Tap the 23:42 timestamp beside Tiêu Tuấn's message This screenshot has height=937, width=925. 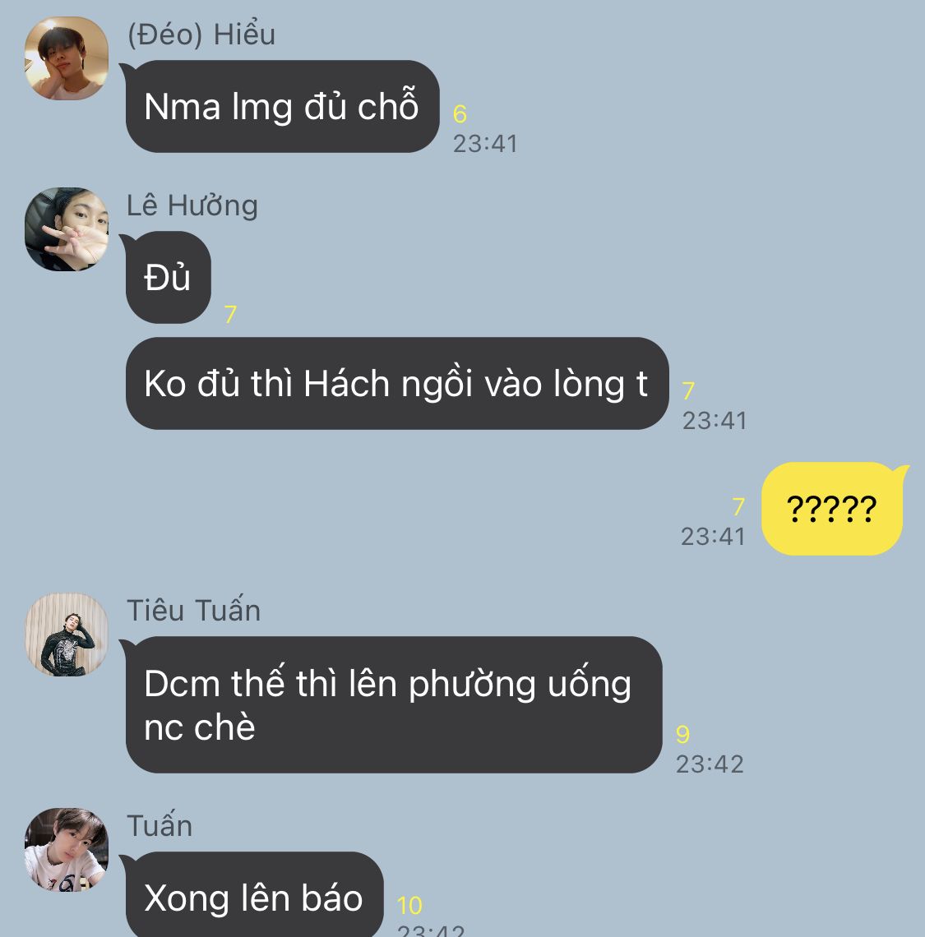point(710,764)
